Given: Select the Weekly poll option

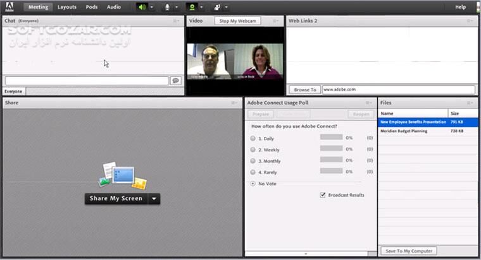Looking at the screenshot, I should (x=253, y=150).
